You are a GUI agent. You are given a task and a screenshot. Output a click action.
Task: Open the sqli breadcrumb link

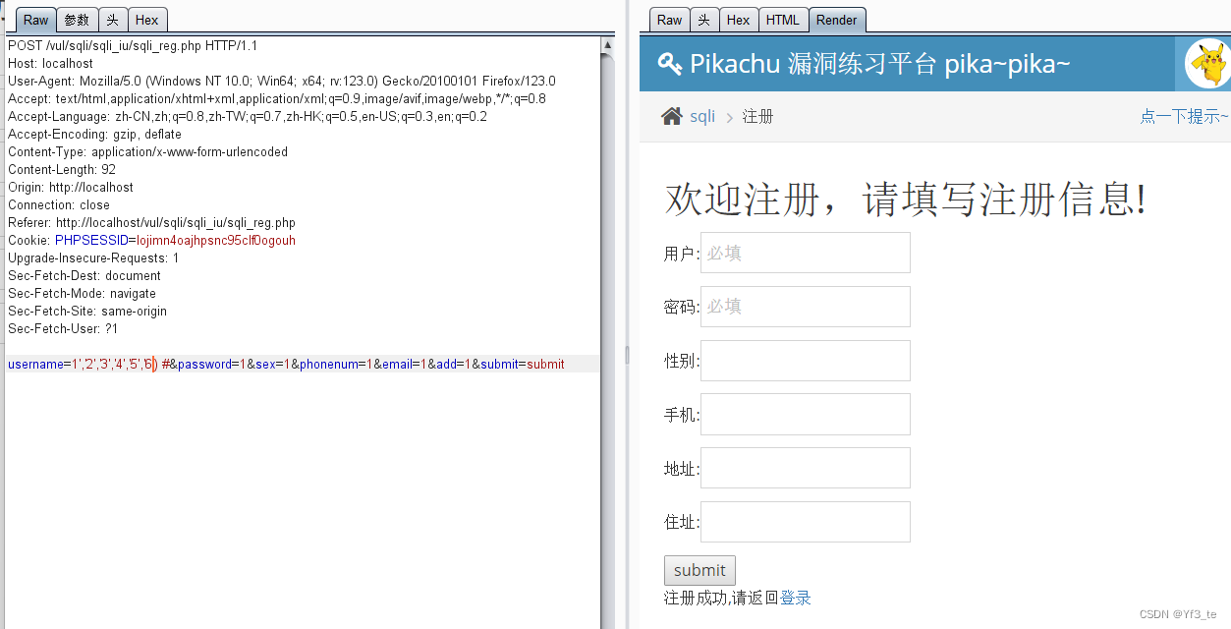pyautogui.click(x=702, y=115)
